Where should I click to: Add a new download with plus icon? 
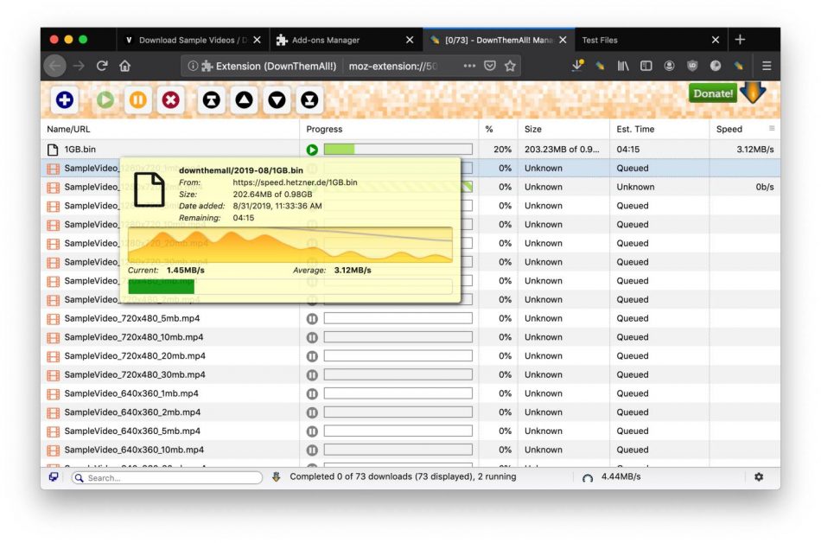coord(65,100)
